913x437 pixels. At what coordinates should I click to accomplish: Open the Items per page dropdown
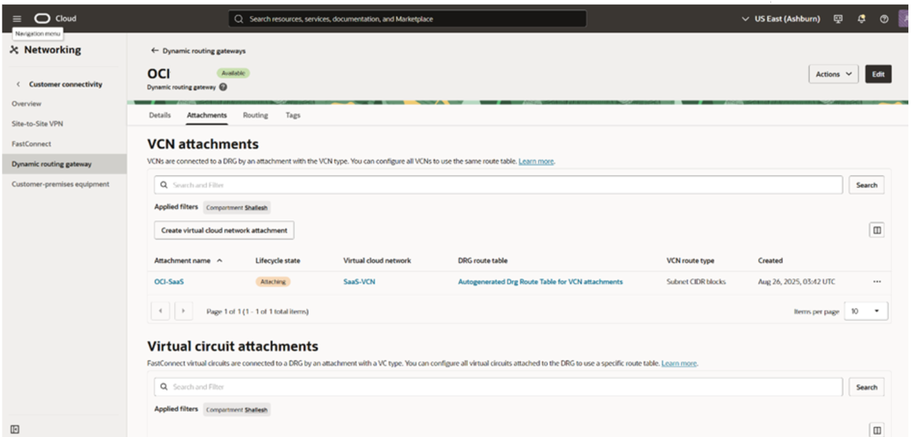pyautogui.click(x=866, y=311)
